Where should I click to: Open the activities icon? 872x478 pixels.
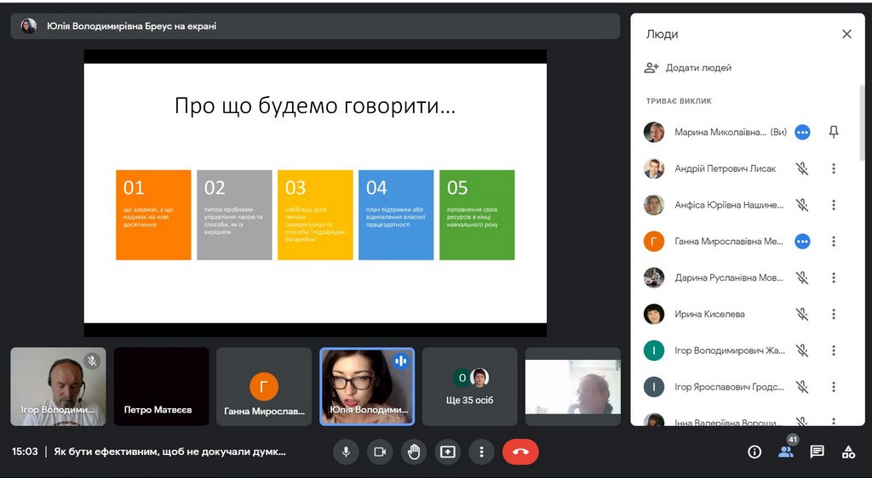(x=848, y=452)
